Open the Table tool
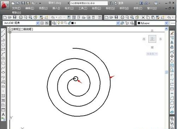177x129 pixels. click(x=3, y=110)
